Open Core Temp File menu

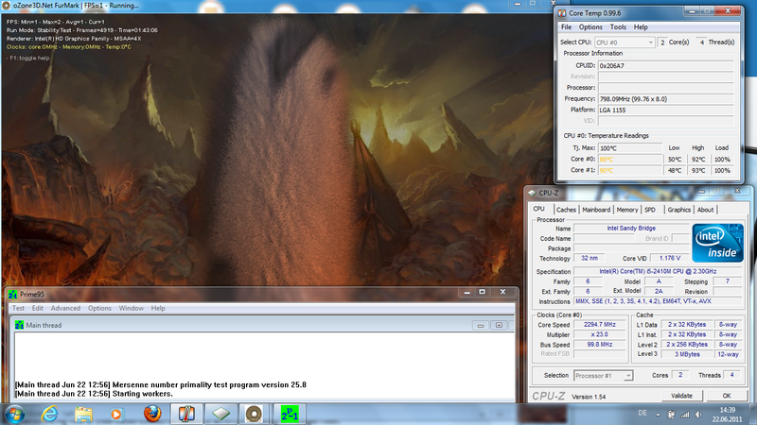[x=566, y=27]
